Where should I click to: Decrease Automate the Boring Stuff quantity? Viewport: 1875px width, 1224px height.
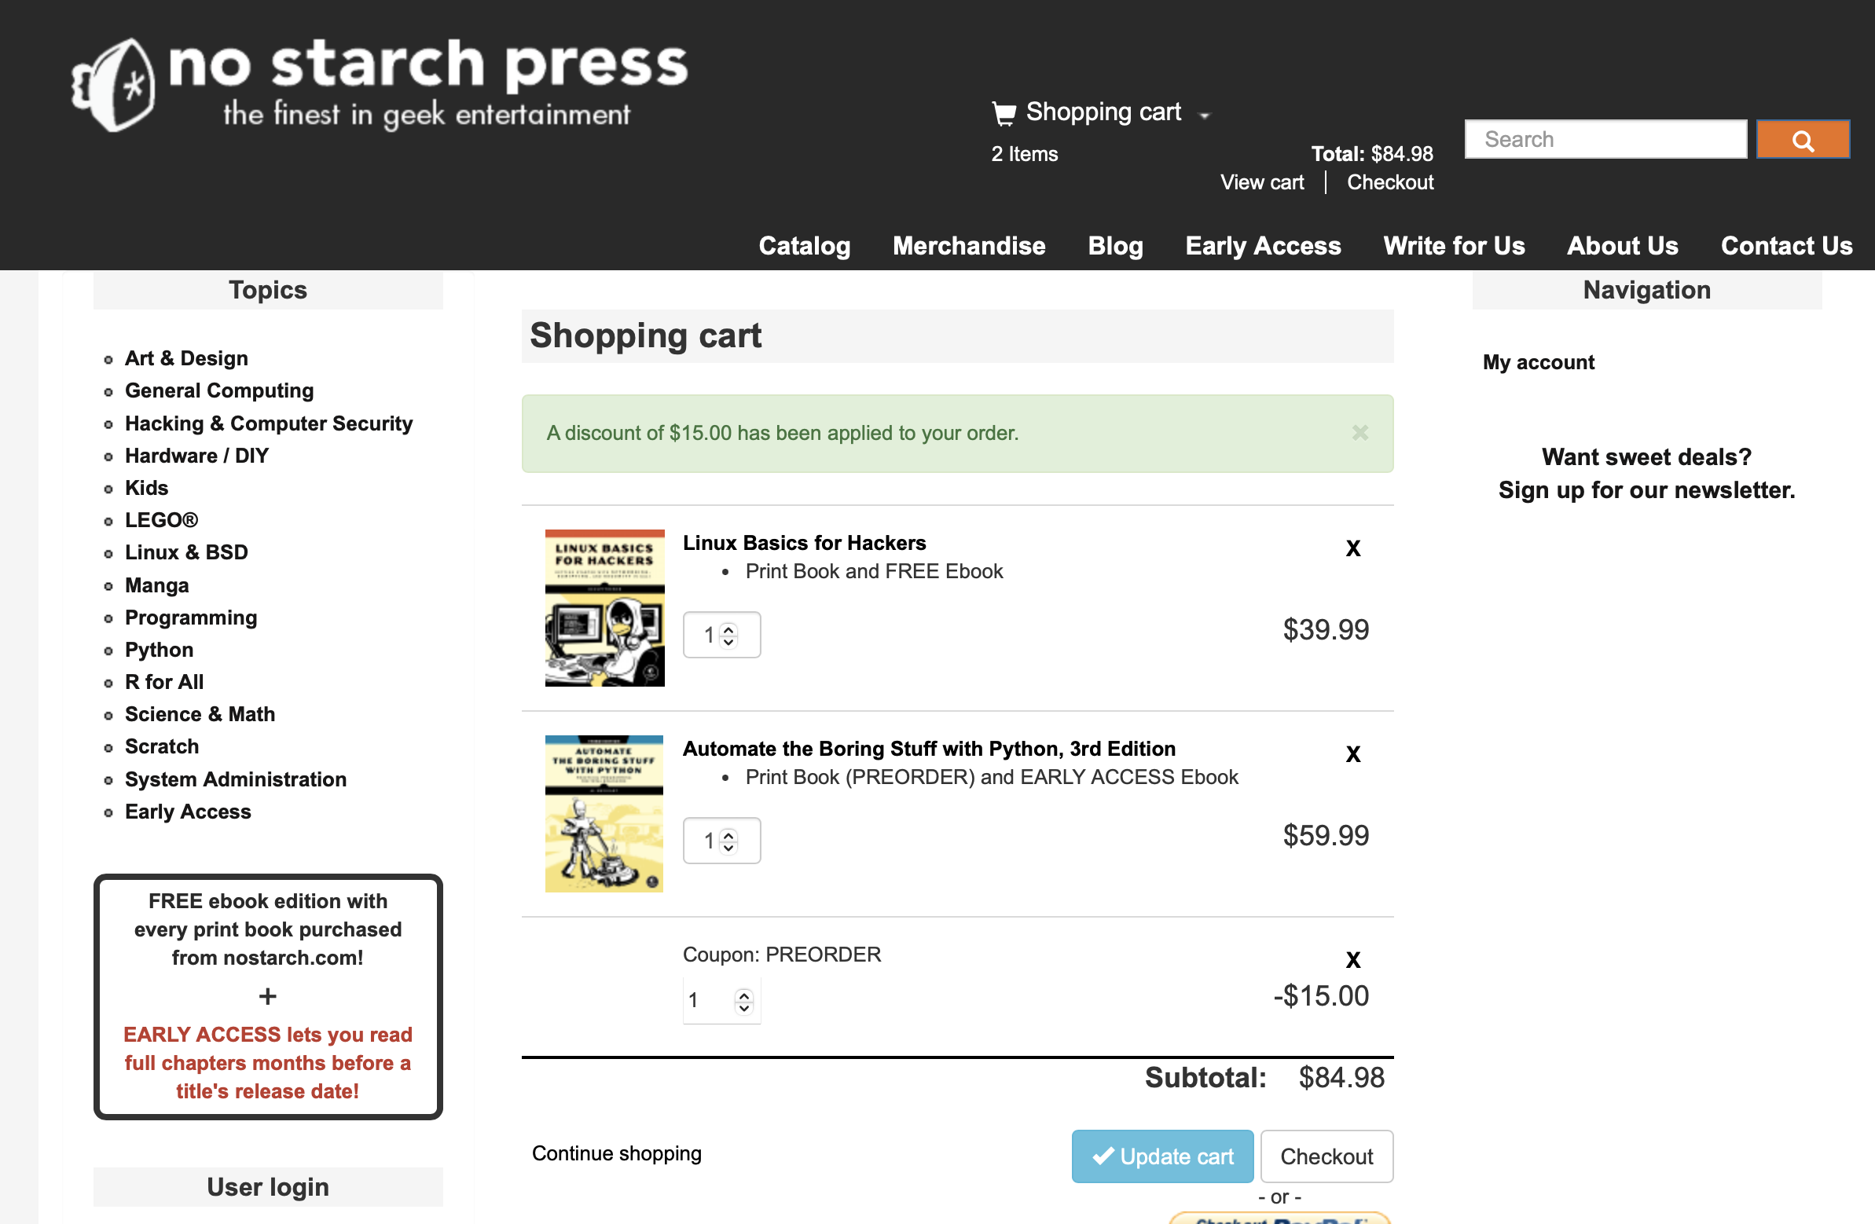[x=727, y=848]
